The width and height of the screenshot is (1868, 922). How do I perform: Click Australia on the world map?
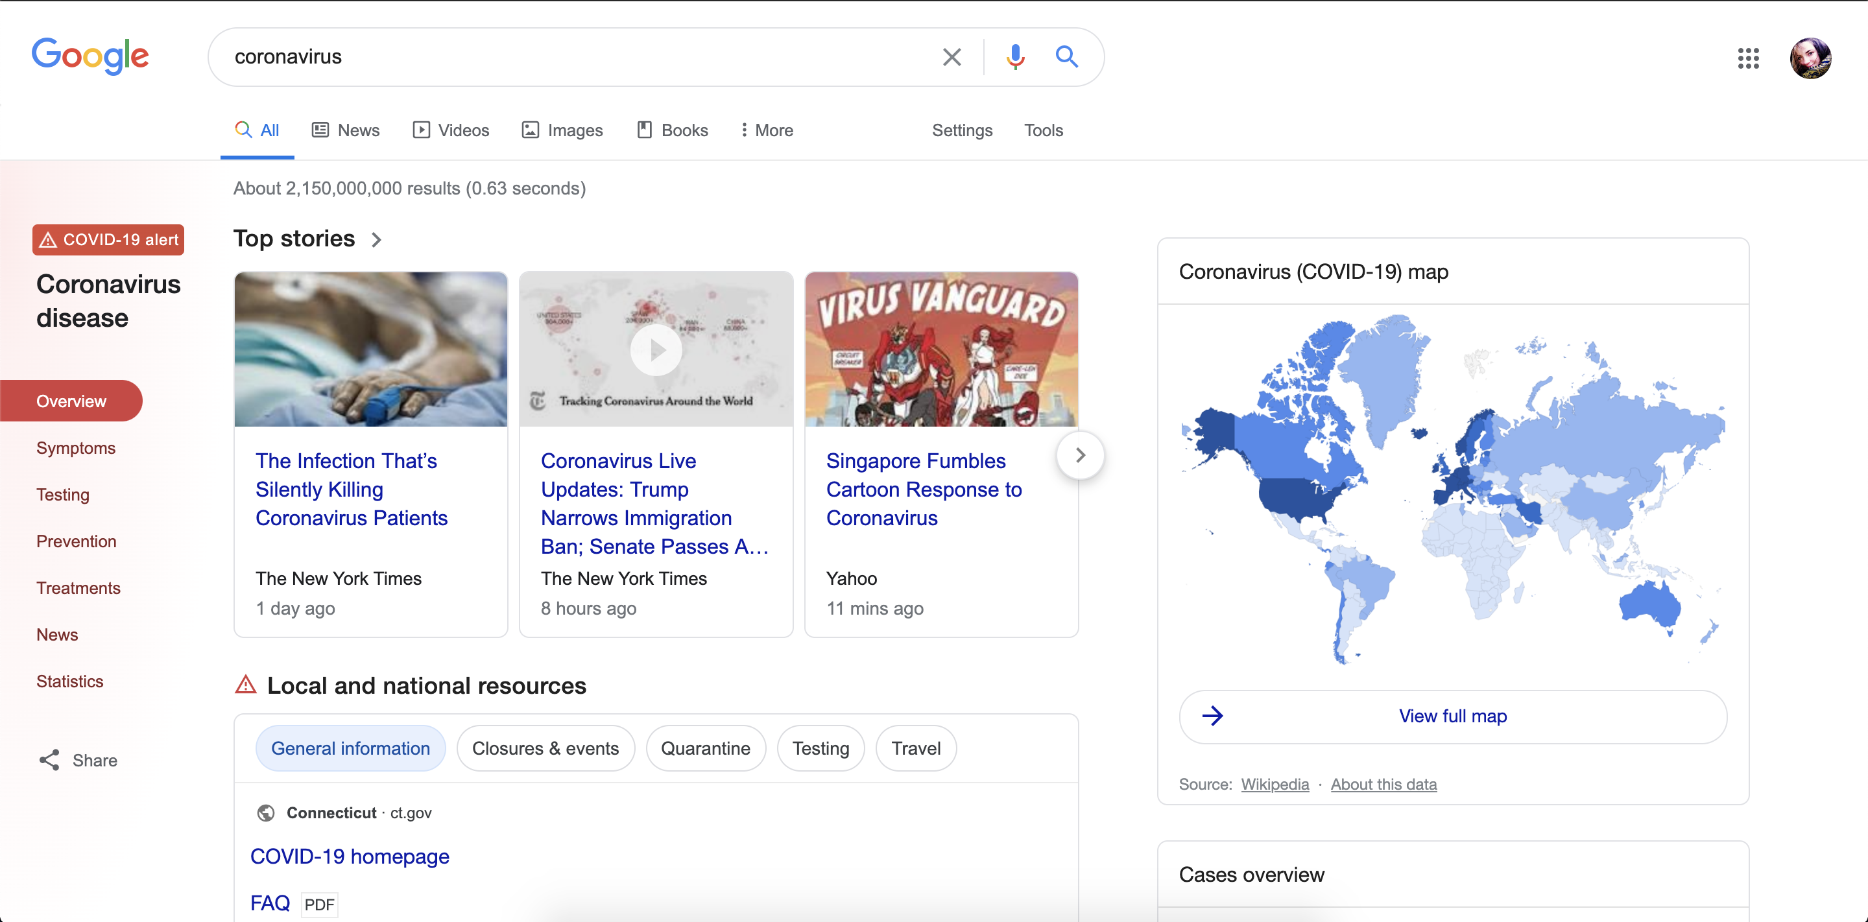[x=1649, y=604]
